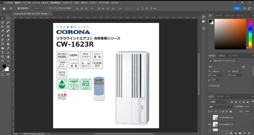Open the フィルター(T) menu
This screenshot has width=254, height=135.
coord(67,3)
